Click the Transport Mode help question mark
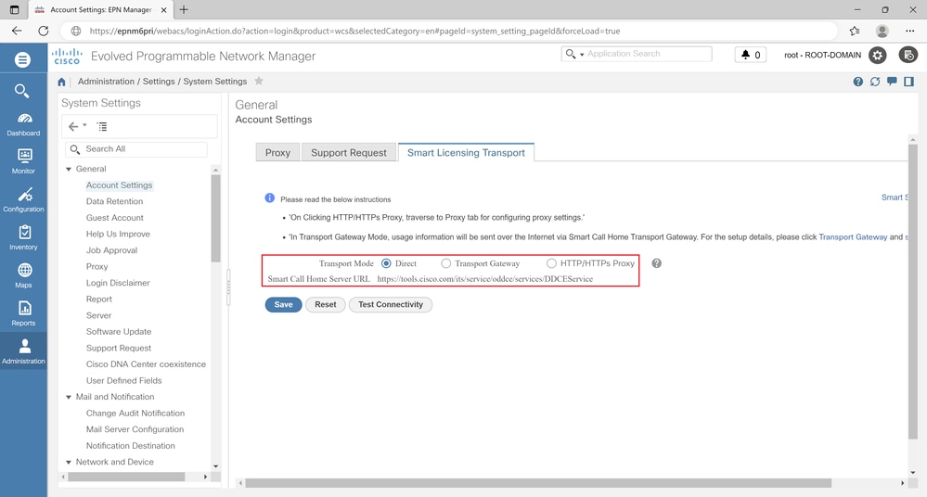This screenshot has width=927, height=497. (x=656, y=263)
